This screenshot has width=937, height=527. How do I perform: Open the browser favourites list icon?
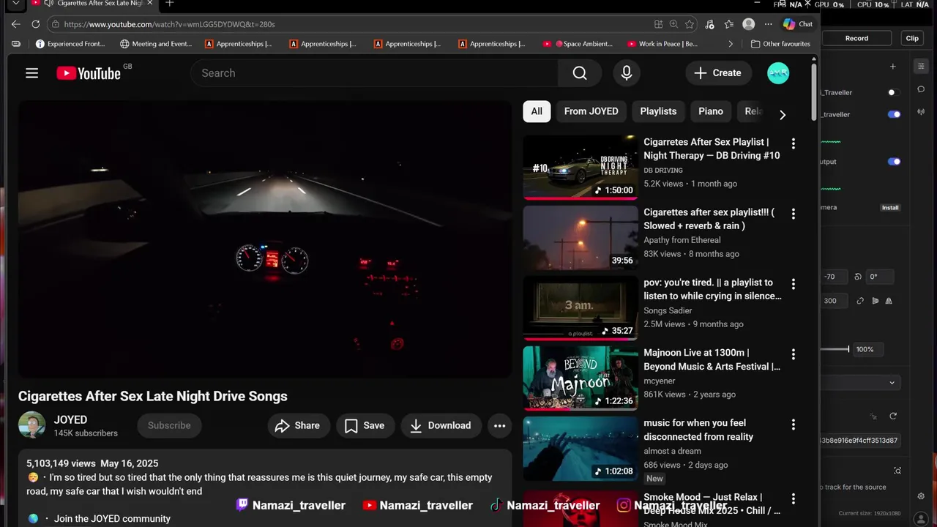(x=729, y=24)
